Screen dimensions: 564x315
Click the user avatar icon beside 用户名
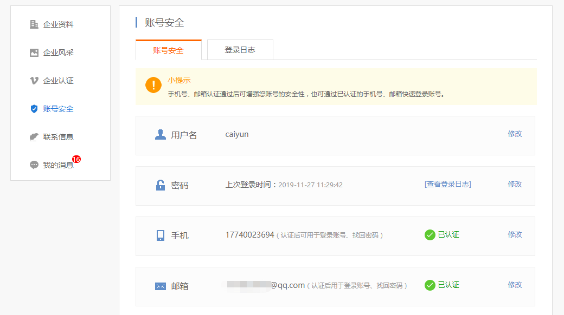[x=161, y=135]
